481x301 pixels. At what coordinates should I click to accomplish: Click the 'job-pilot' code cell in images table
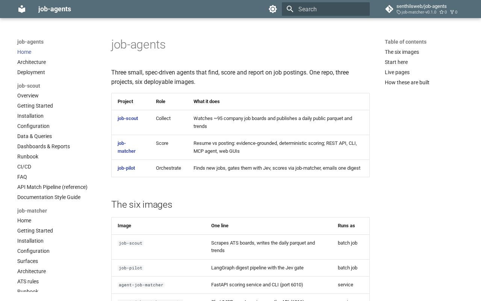pyautogui.click(x=130, y=268)
